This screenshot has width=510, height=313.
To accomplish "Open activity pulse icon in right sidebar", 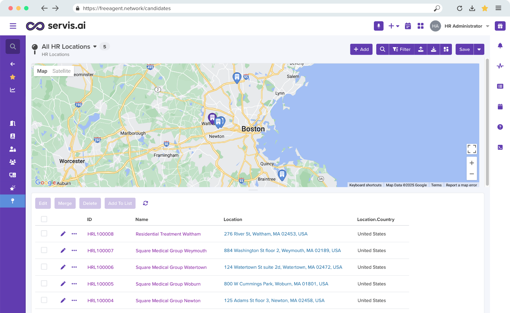I will 500,66.
